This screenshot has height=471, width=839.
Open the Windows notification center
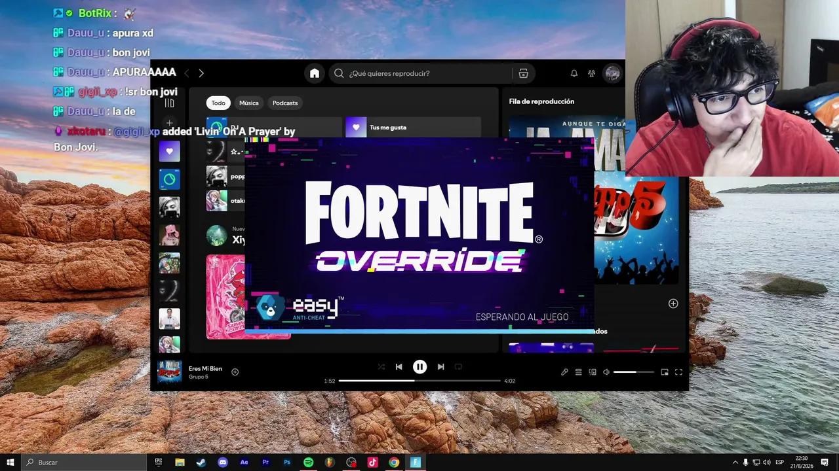tap(825, 462)
